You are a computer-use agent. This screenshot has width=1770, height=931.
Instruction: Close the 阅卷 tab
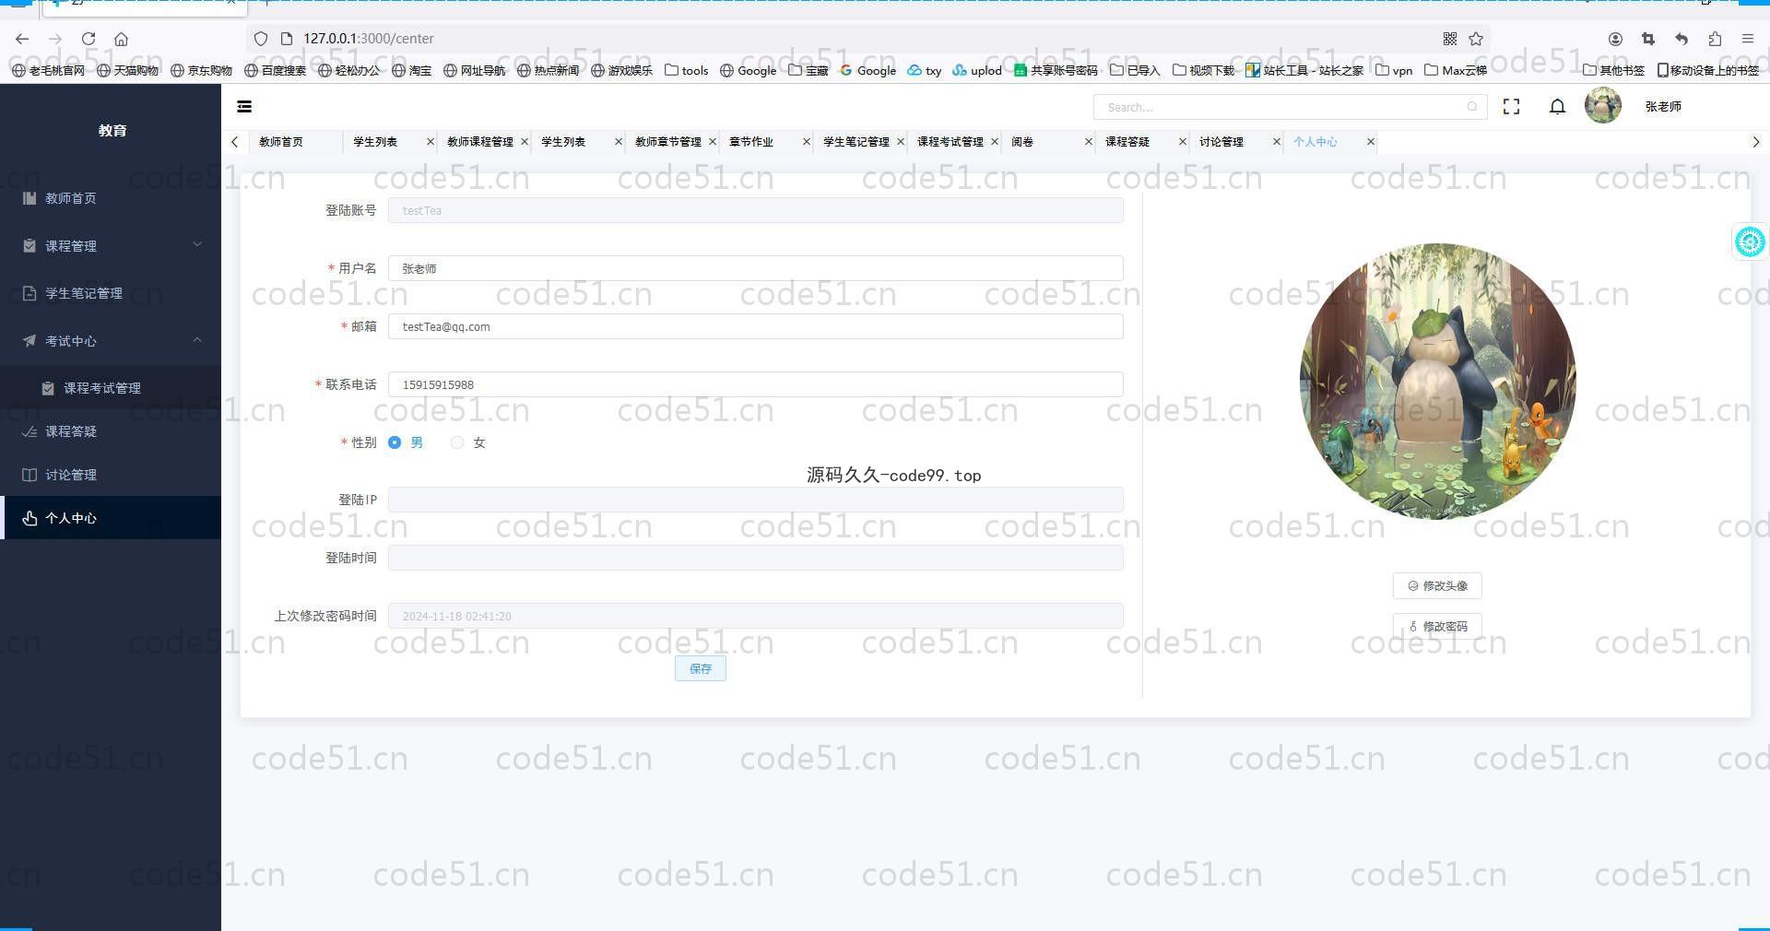[x=1089, y=142]
